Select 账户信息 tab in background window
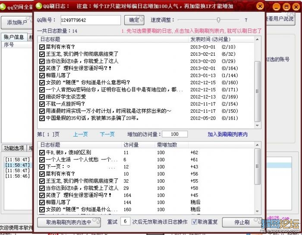This screenshot has height=235, width=302. (14, 37)
